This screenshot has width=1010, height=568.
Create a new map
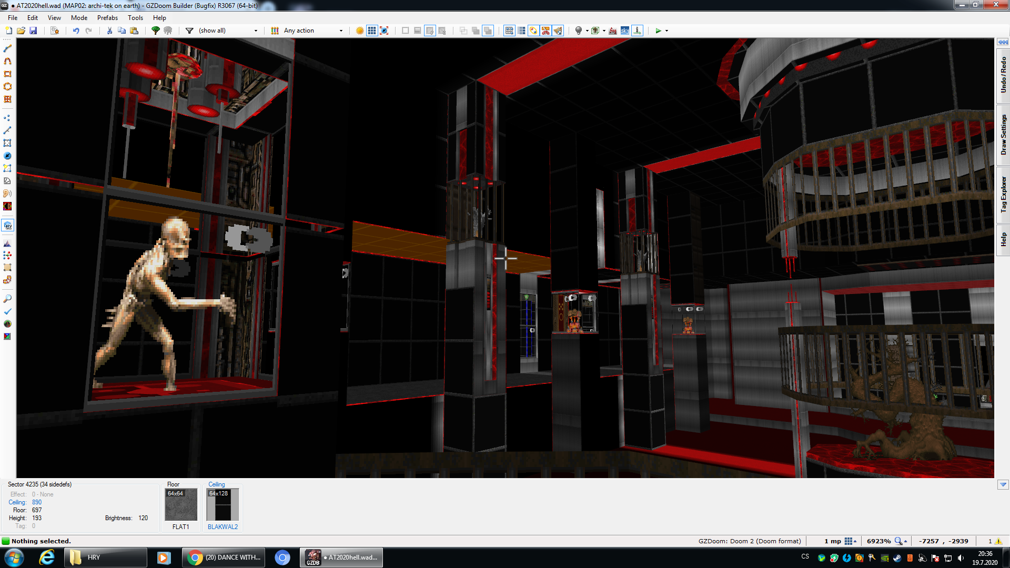(x=8, y=31)
